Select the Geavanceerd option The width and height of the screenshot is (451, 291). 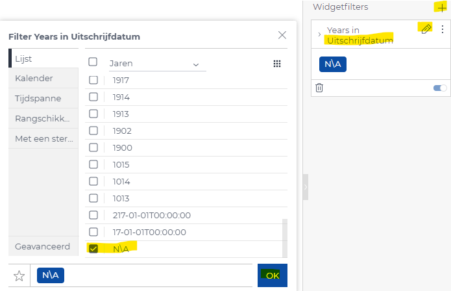click(42, 247)
